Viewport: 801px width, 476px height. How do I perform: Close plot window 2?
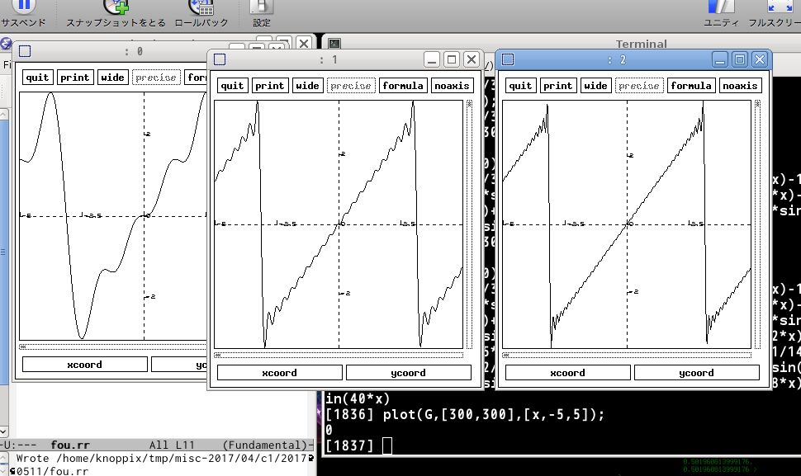(x=760, y=59)
